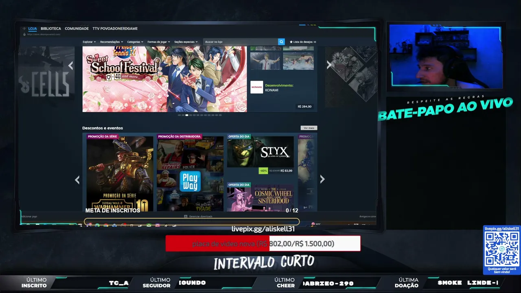Screen dimensions: 521x293
Task: Go to previous featured game with left arrow
Action: point(70,65)
